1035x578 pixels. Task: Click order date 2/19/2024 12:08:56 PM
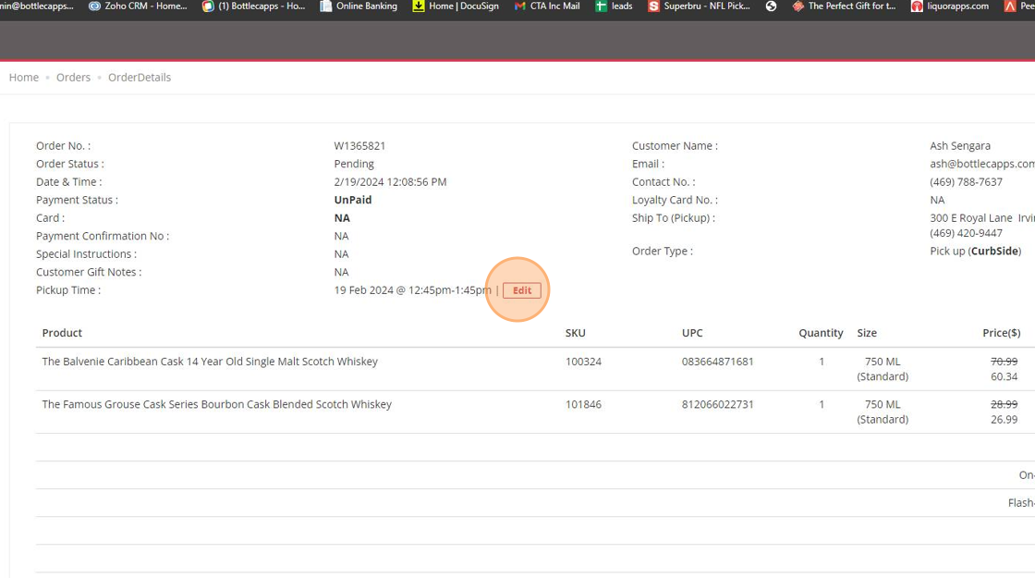[390, 181]
